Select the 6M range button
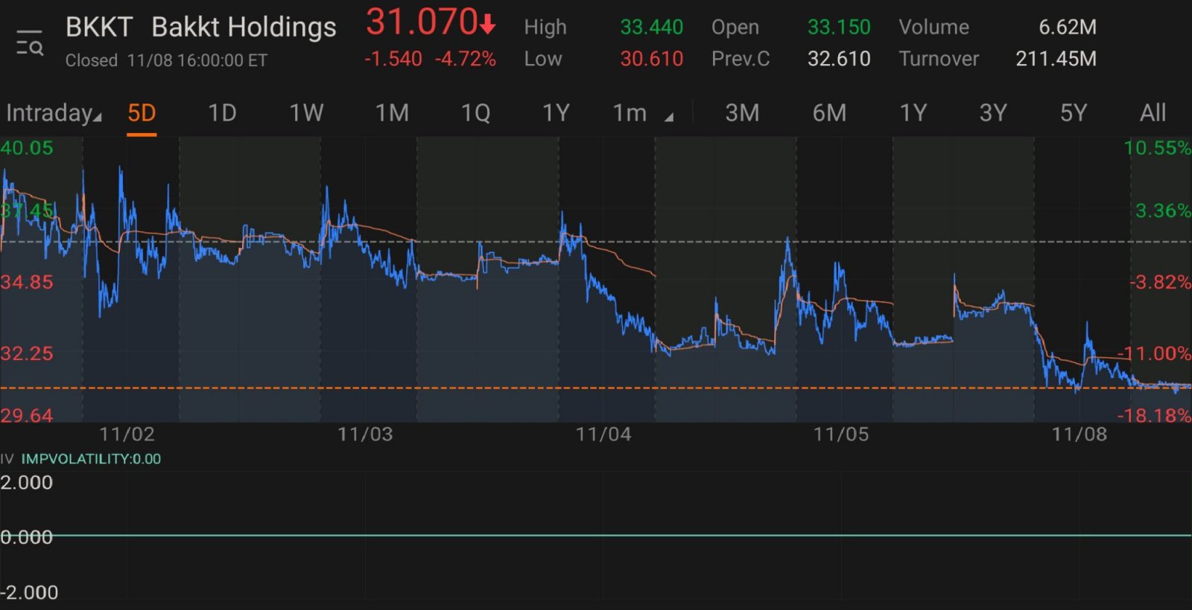The image size is (1192, 610). (x=829, y=113)
